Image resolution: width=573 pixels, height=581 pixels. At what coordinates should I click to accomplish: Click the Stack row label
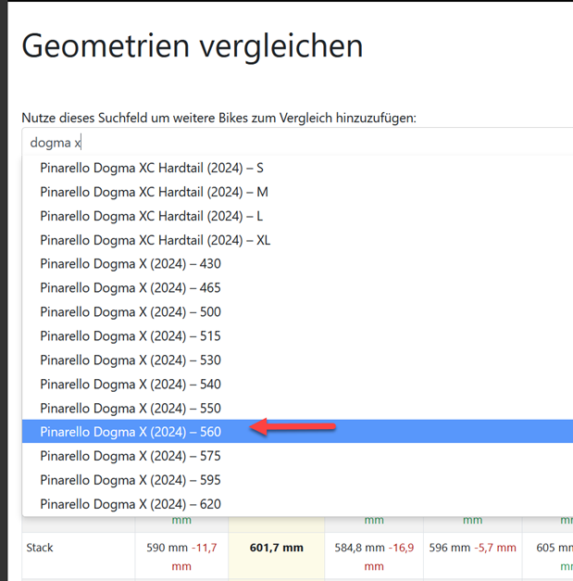point(41,548)
